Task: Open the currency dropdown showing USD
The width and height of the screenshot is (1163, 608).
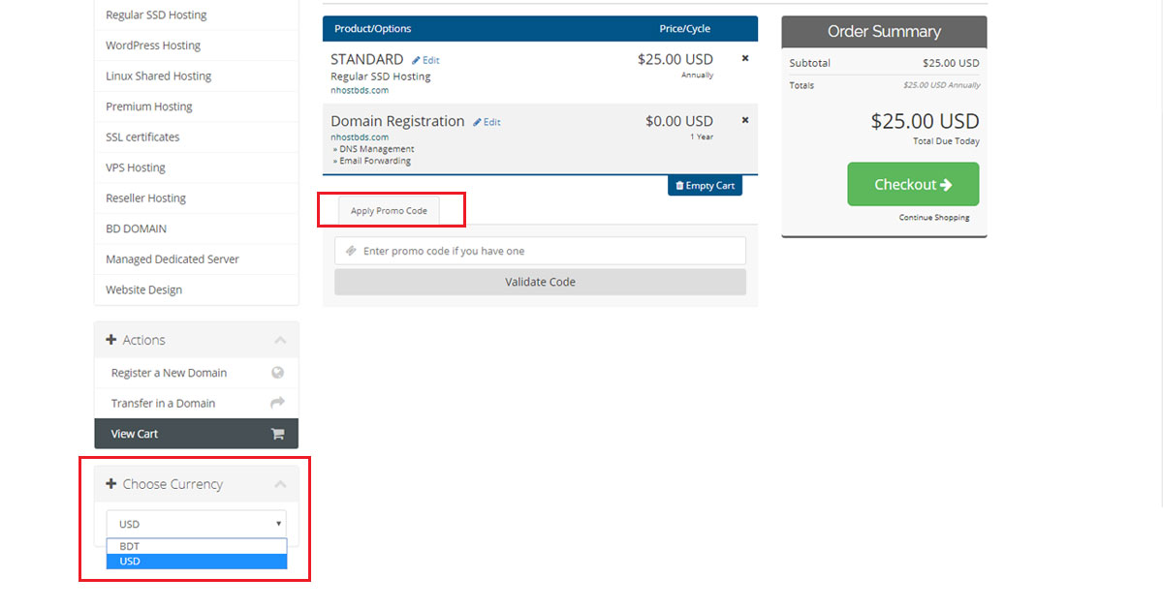Action: [x=197, y=524]
